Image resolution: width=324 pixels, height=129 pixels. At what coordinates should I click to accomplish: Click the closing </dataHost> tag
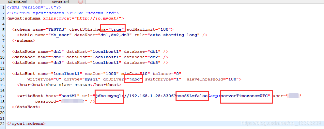point(26,107)
